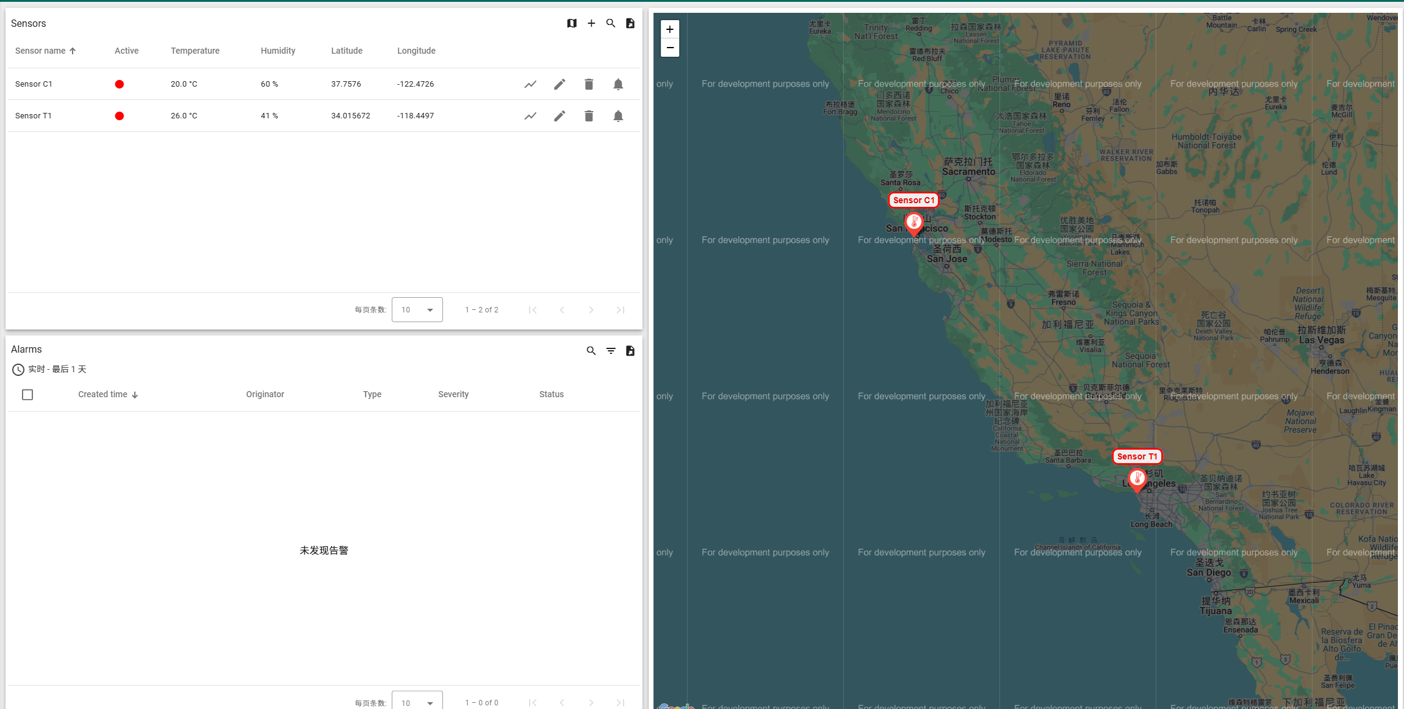
Task: Open the Alarms filter icon
Action: (x=611, y=351)
